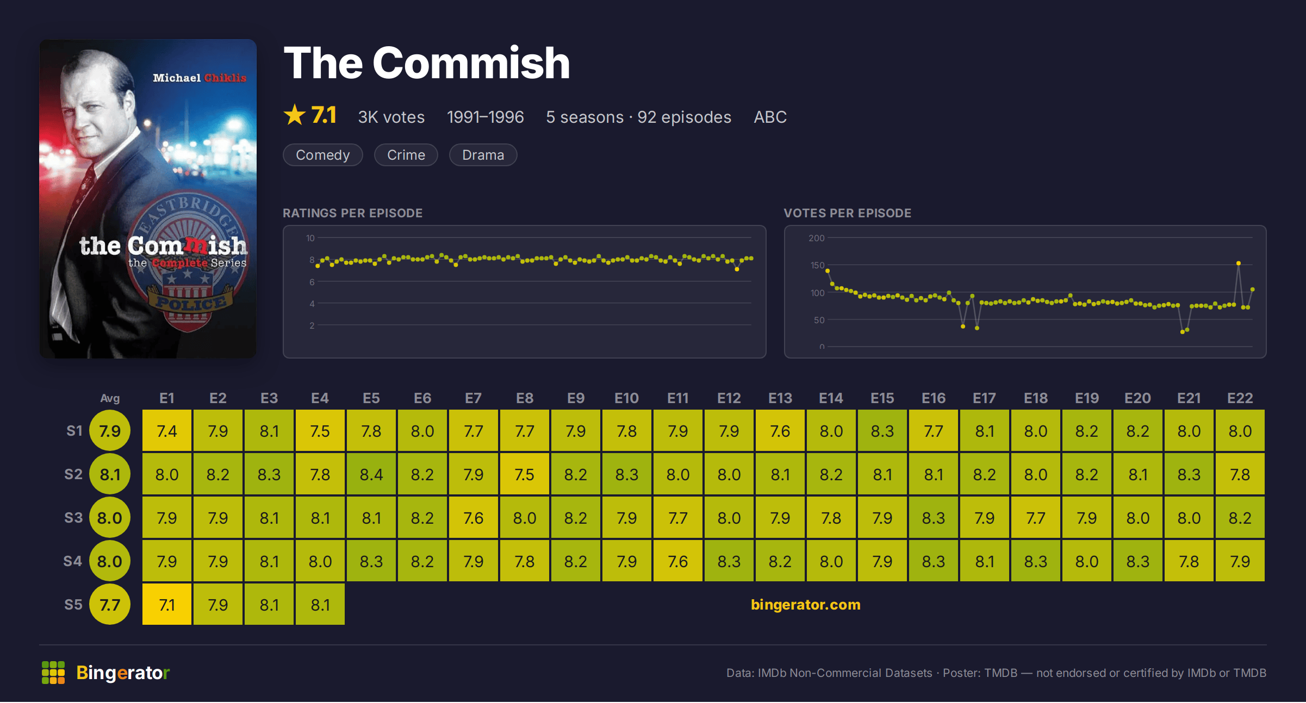Image resolution: width=1306 pixels, height=703 pixels.
Task: Click the gold star rating icon
Action: pos(295,115)
